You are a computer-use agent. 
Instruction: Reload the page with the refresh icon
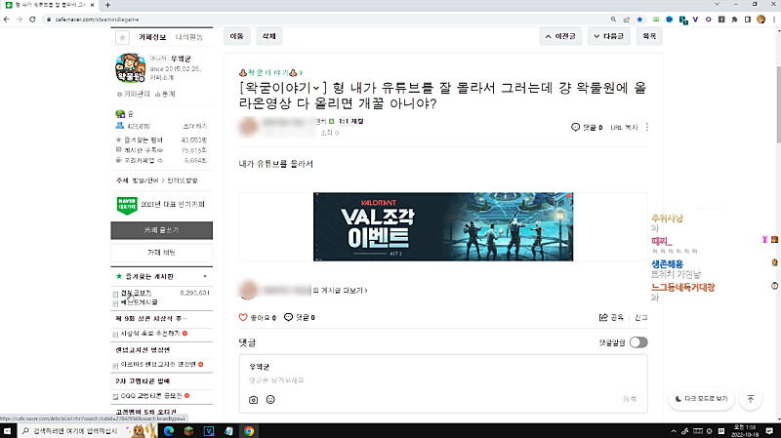[x=32, y=20]
